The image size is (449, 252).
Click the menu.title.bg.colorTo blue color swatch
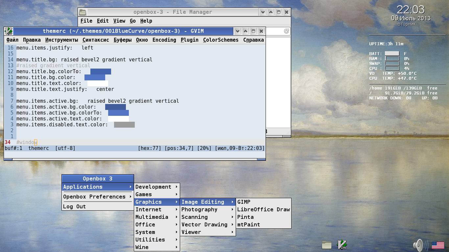[x=101, y=72]
